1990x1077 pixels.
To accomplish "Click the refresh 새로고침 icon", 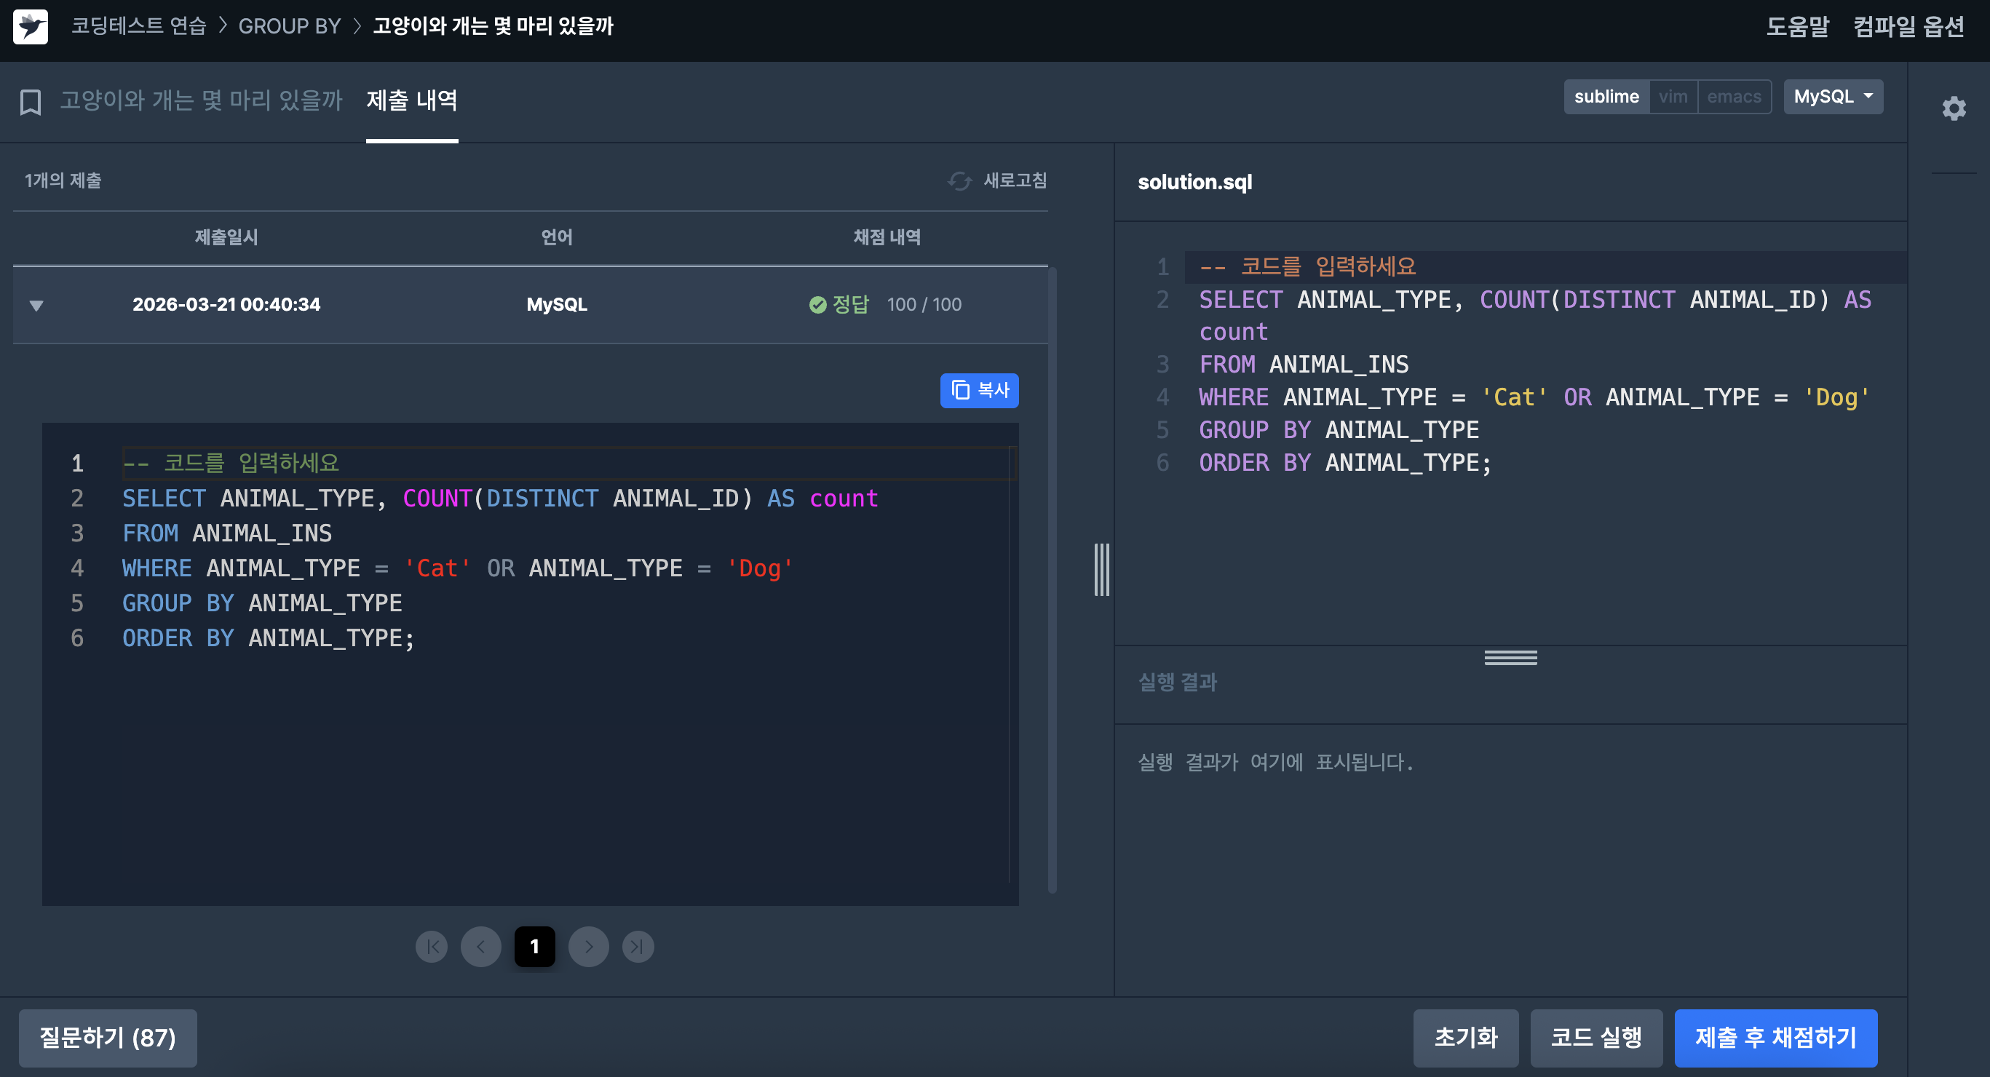I will point(959,180).
